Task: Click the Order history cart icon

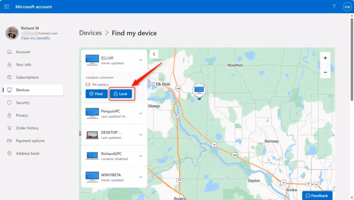Action: click(x=9, y=128)
